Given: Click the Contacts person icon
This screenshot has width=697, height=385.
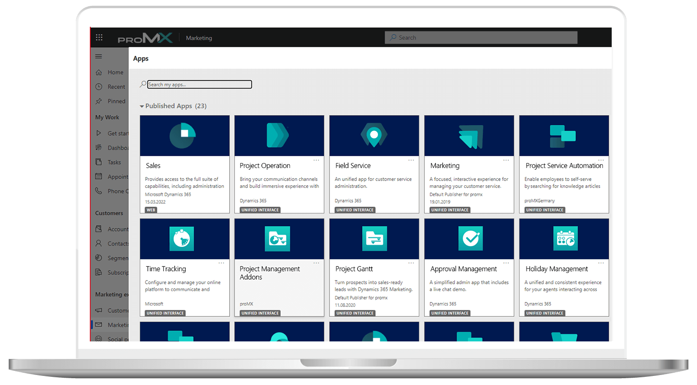Looking at the screenshot, I should (x=98, y=243).
